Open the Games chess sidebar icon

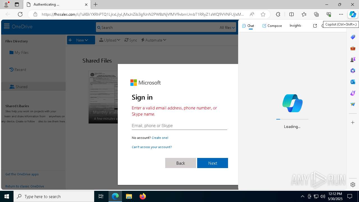coord(353,59)
